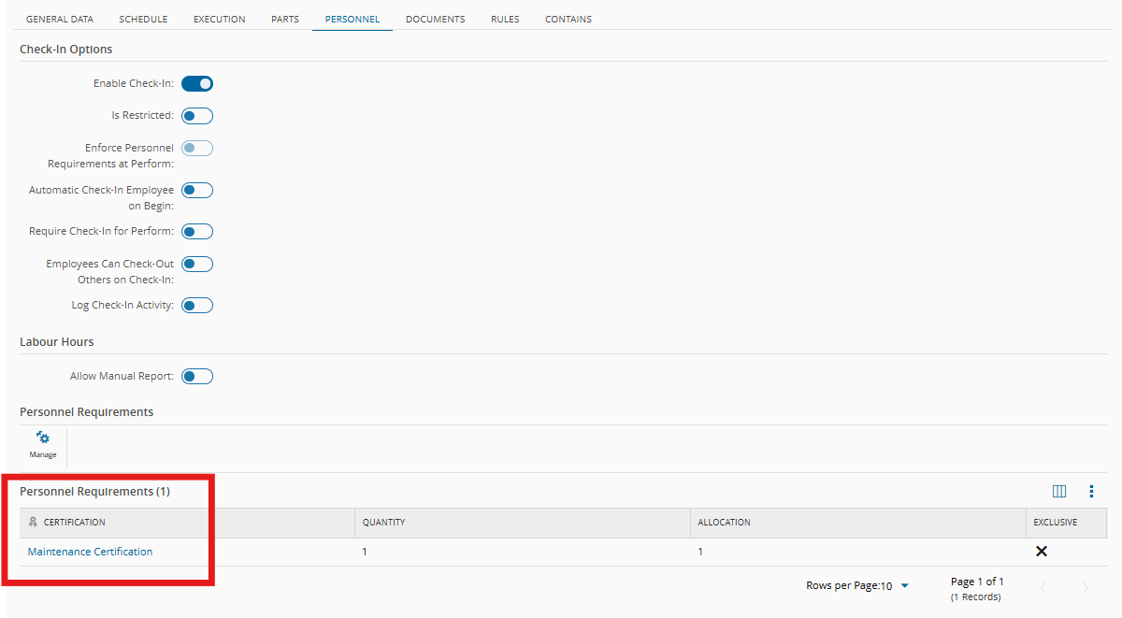Click the 'Page 1 of 1' text
1122x618 pixels.
[977, 582]
